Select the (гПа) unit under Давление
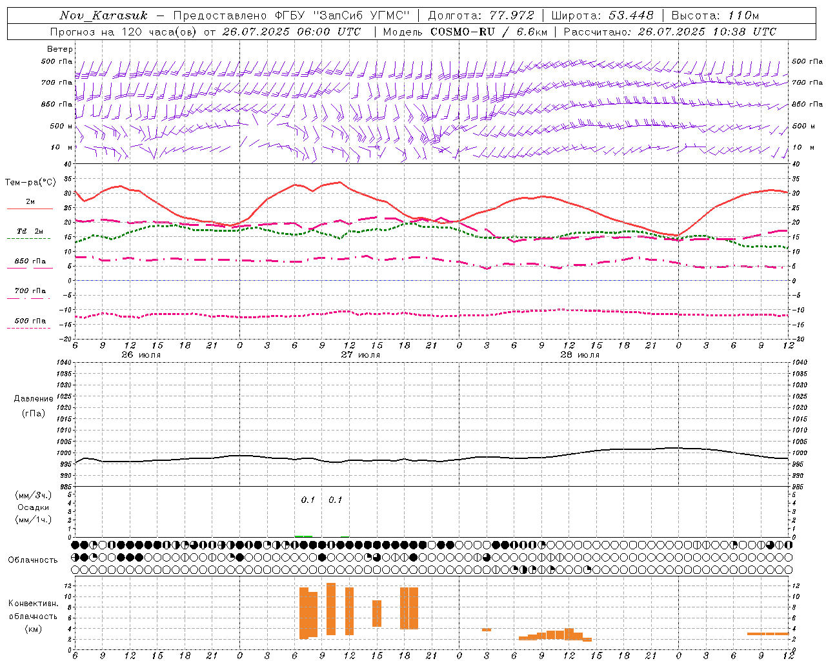 coord(34,413)
